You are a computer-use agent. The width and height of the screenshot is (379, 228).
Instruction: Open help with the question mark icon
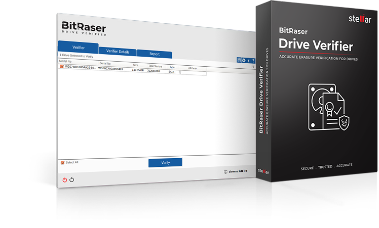click(x=253, y=61)
